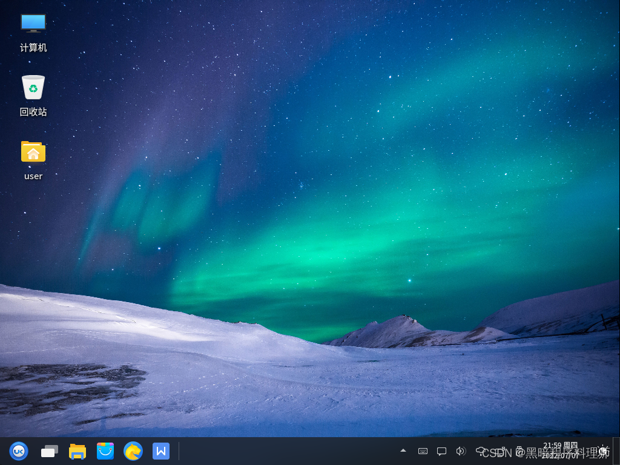620x465 pixels.
Task: Select the user home folder icon
Action: click(33, 151)
